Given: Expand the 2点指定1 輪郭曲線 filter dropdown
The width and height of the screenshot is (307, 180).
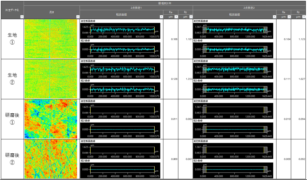Looking at the screenshot, I should (161, 17).
